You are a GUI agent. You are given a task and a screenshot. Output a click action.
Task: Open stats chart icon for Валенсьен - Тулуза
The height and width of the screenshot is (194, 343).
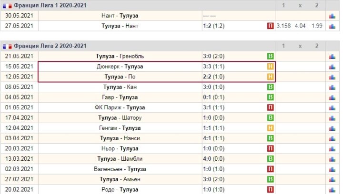[x=332, y=169]
